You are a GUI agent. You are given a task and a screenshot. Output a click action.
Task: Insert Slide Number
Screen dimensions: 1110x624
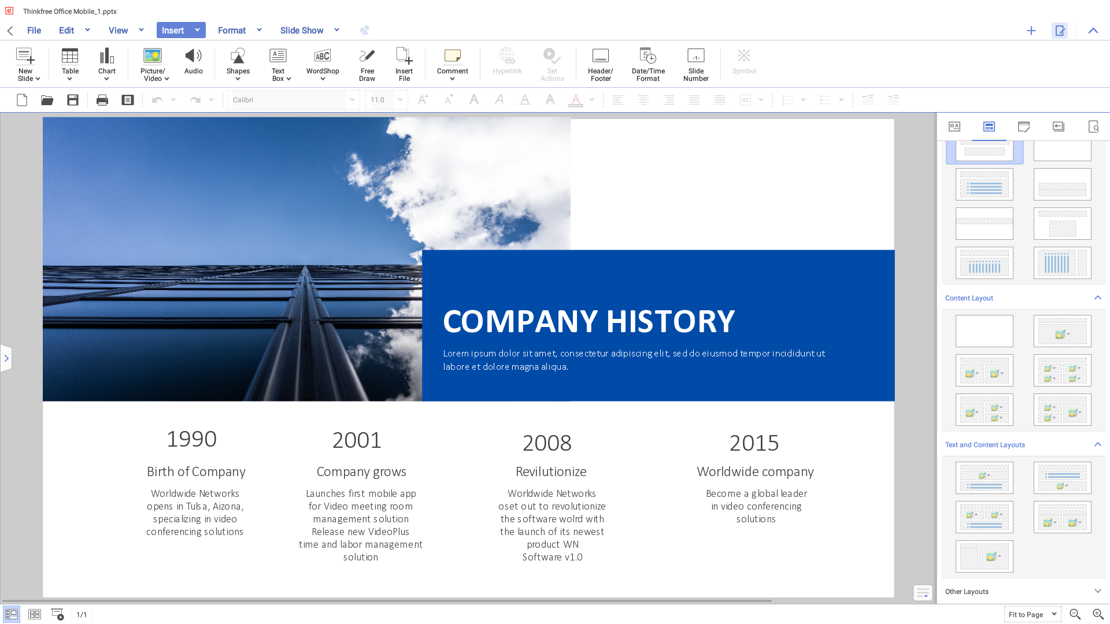point(696,64)
